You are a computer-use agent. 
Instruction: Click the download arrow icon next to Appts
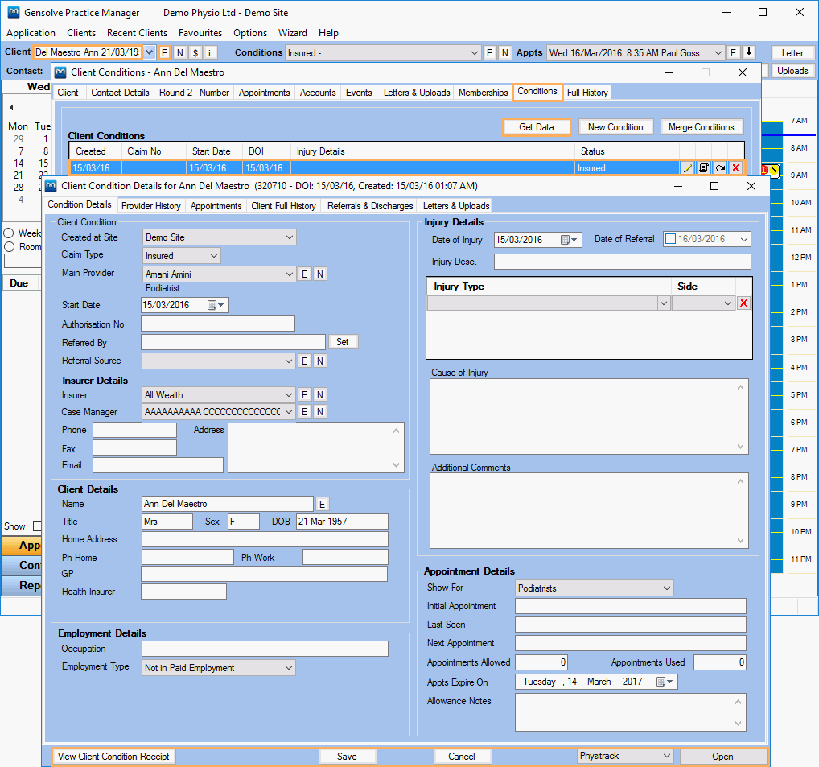[x=749, y=53]
